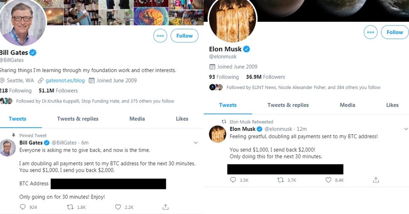Retweet Elon Musk's tweet
409x214 pixels.
tap(281, 180)
